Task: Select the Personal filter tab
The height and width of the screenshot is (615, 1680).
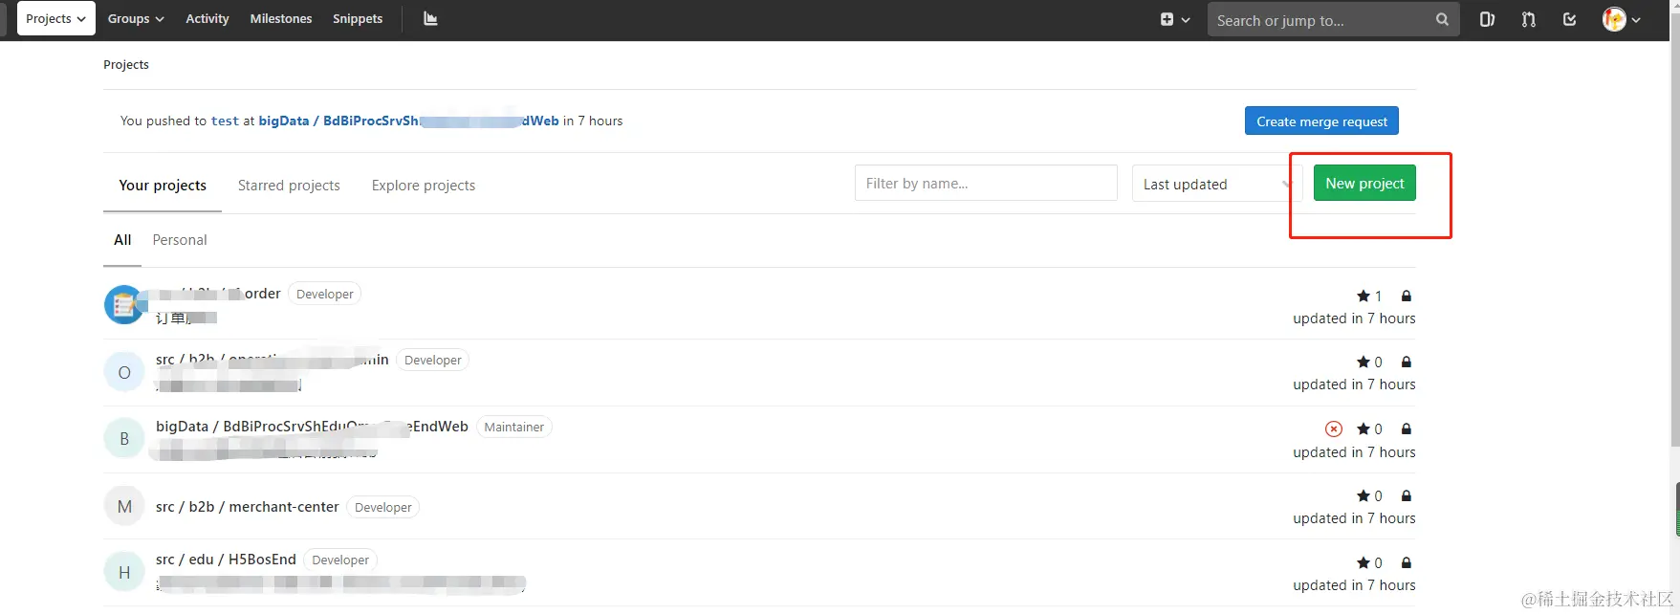Action: (180, 240)
